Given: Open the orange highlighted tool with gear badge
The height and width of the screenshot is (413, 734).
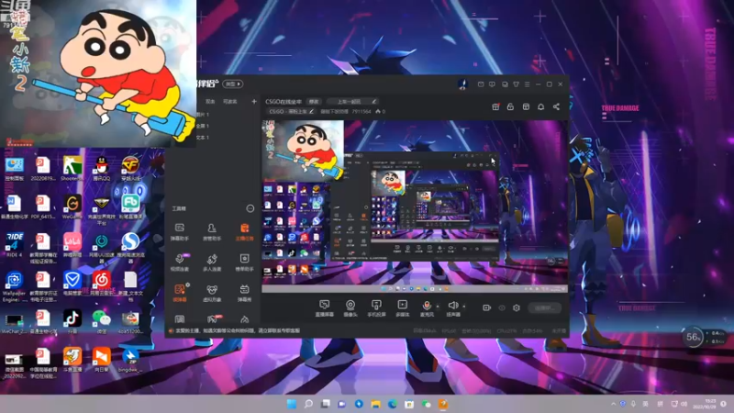Looking at the screenshot, I should coord(180,293).
